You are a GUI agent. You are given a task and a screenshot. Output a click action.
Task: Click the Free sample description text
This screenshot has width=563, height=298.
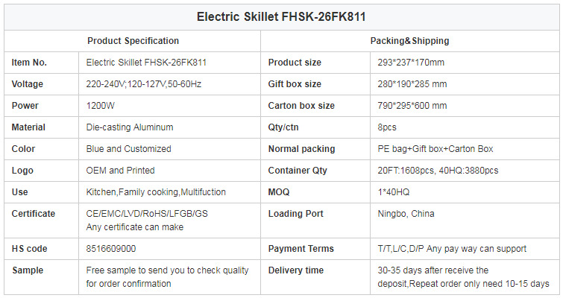click(x=167, y=277)
